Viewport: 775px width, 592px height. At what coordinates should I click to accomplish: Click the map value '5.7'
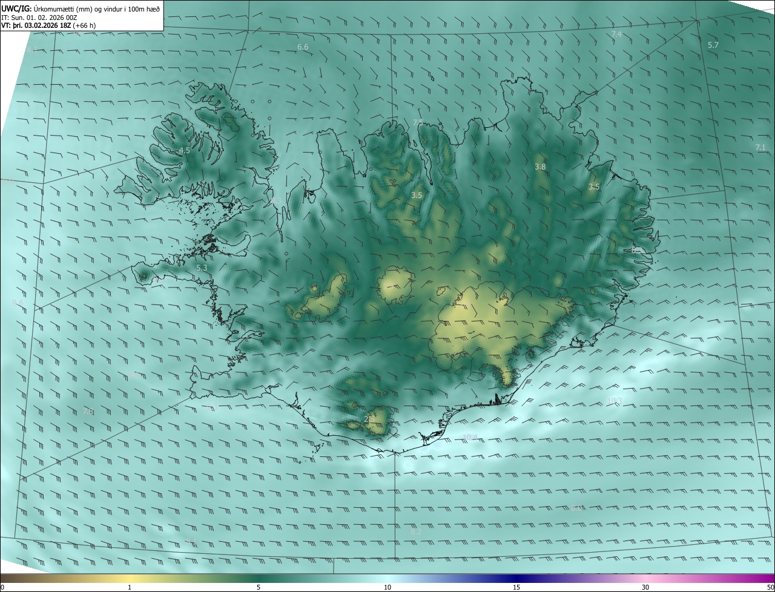(713, 45)
